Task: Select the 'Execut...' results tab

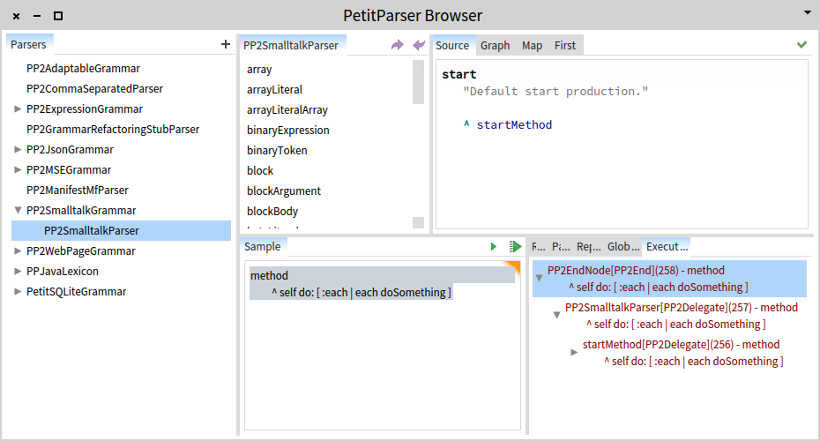Action: [x=667, y=246]
